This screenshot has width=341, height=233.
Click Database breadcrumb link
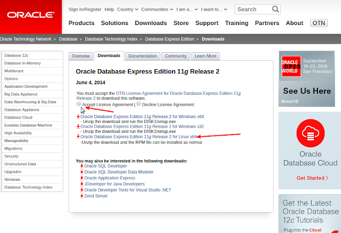point(68,39)
